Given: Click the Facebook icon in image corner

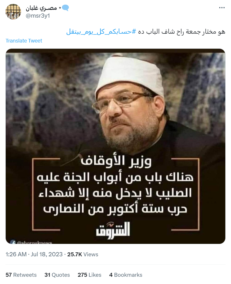Looking at the screenshot, I should (13, 242).
